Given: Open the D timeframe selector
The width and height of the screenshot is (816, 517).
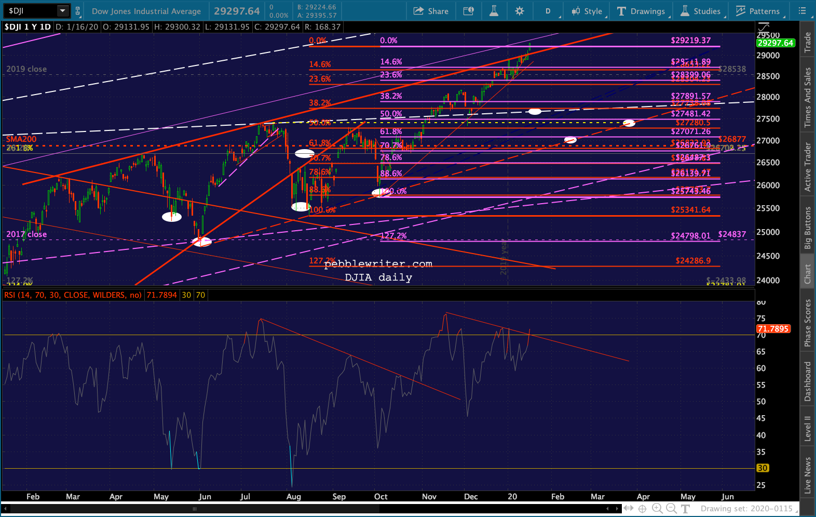Looking at the screenshot, I should pos(548,11).
